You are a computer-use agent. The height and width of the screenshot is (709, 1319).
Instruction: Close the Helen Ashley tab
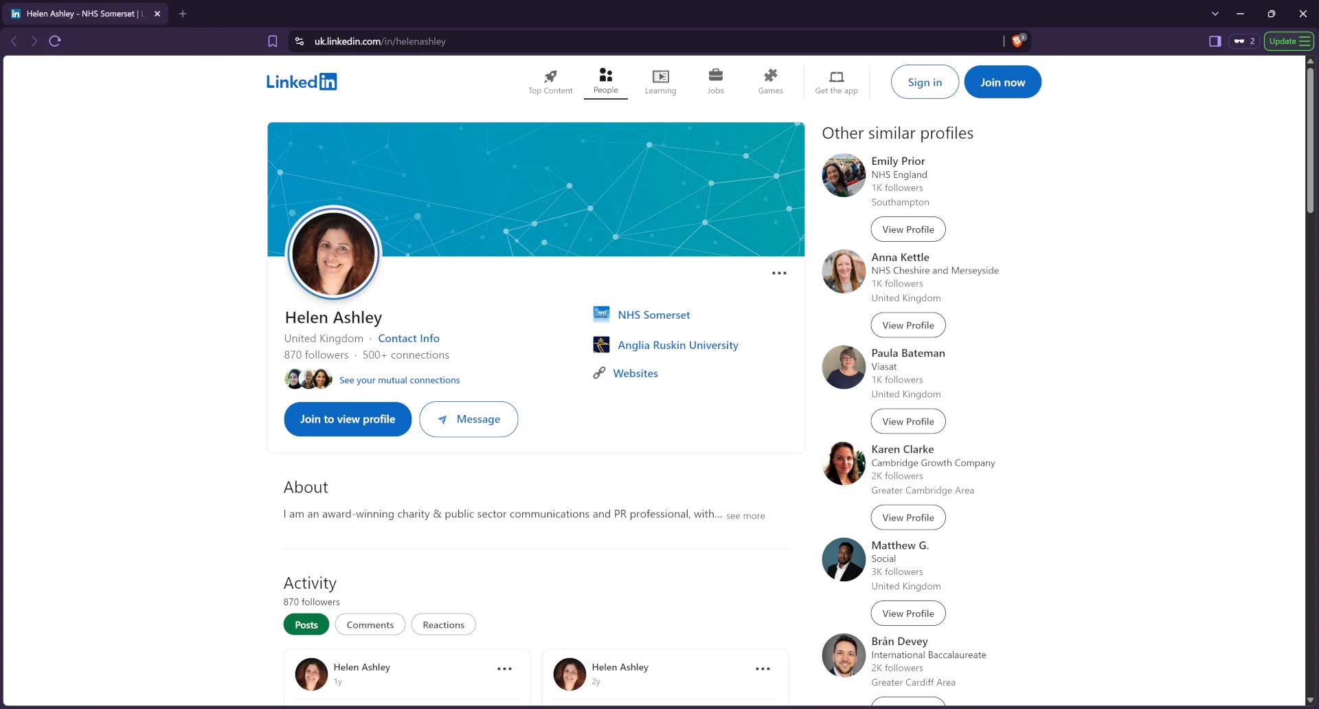(157, 14)
